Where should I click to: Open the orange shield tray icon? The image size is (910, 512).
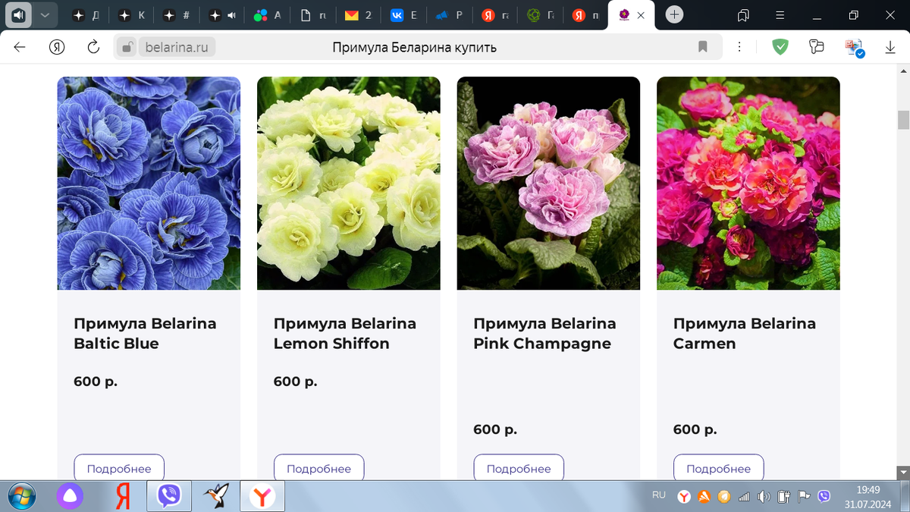(724, 497)
